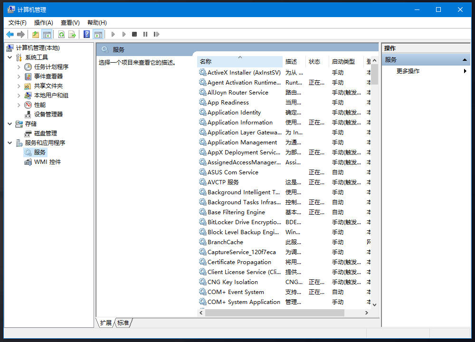
Task: Click the Forward arrow toolbar icon
Action: coord(21,35)
